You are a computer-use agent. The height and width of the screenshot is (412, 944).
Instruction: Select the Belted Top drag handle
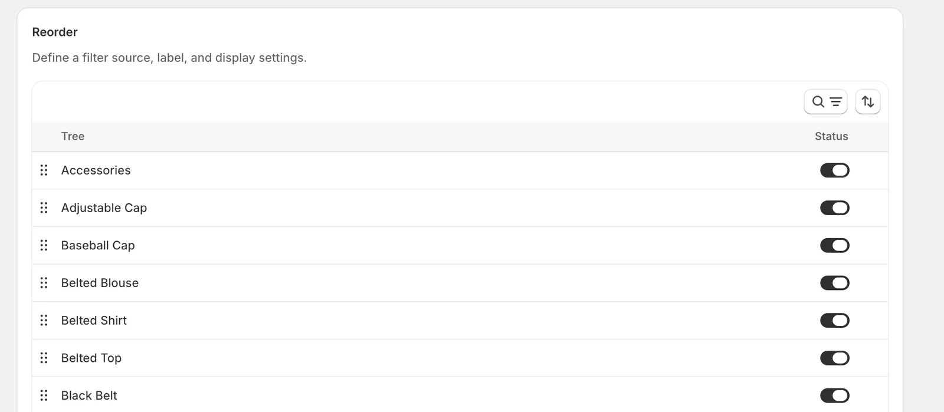(x=44, y=358)
